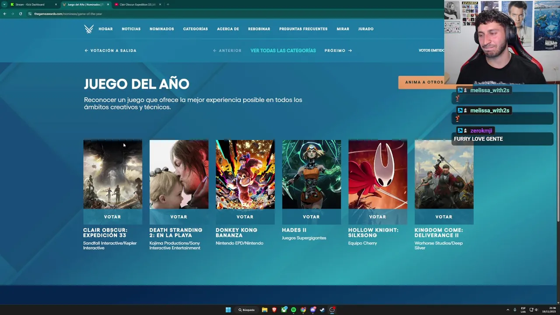This screenshot has width=560, height=315.
Task: Click the Búsqueda taskbar search box
Action: [x=247, y=310]
